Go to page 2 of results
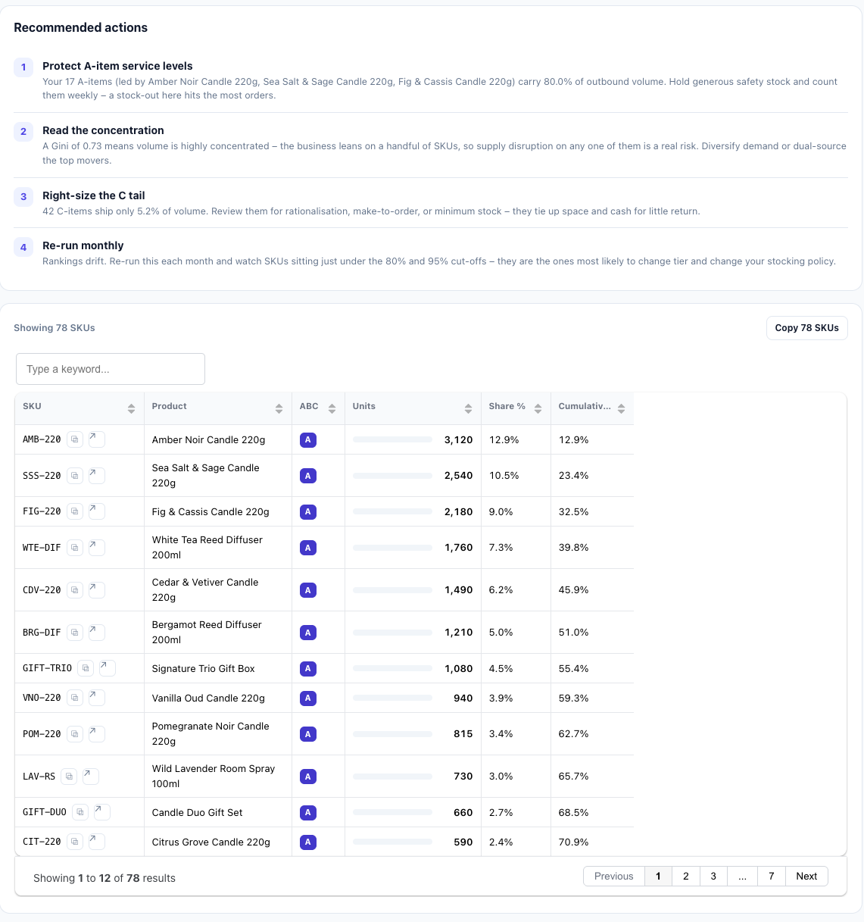This screenshot has height=922, width=864. [686, 877]
